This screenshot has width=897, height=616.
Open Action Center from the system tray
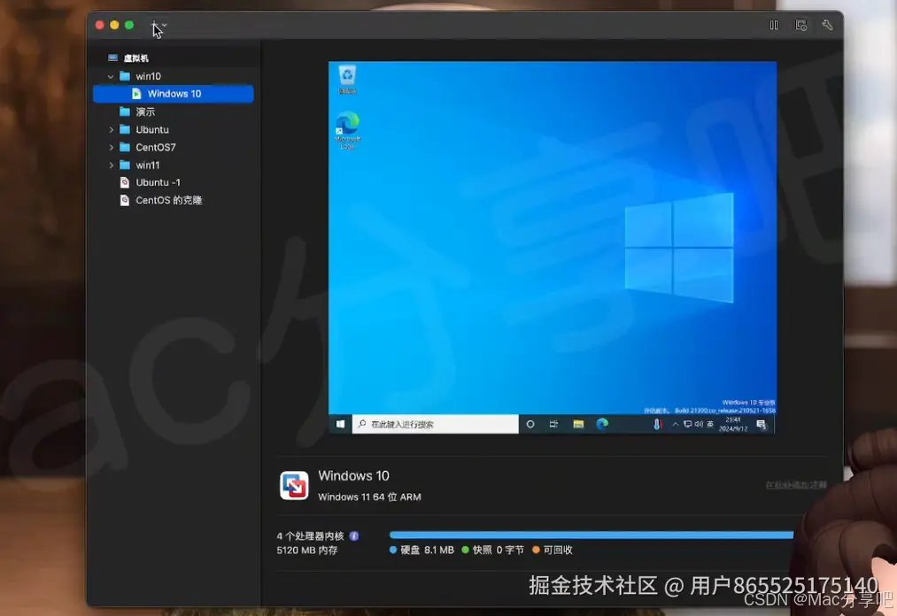760,424
